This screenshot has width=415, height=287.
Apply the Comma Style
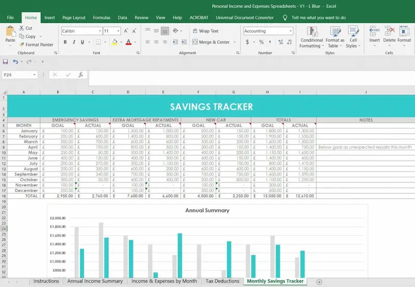pos(270,42)
